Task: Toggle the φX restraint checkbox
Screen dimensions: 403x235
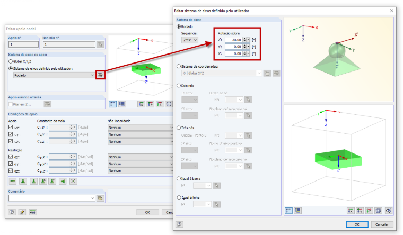Action: (x=11, y=157)
